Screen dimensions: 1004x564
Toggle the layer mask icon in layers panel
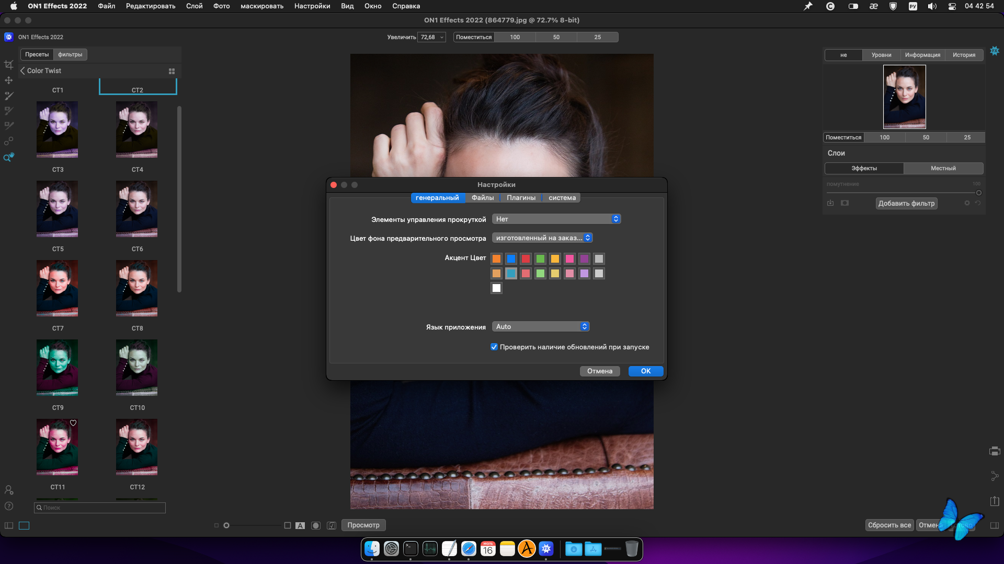pos(845,203)
